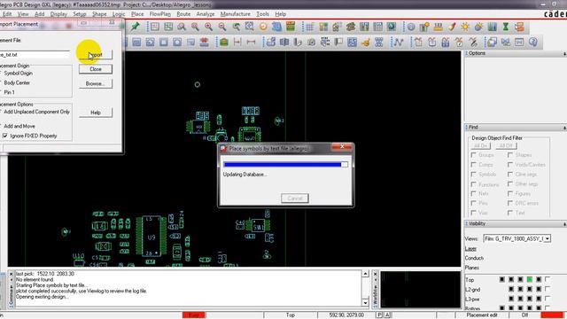The width and height of the screenshot is (567, 319).
Task: Click the orange refresh redraw icon
Action: click(x=263, y=27)
